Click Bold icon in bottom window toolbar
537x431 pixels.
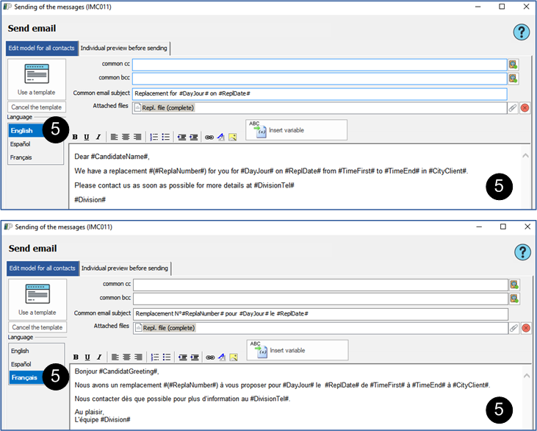click(x=76, y=357)
